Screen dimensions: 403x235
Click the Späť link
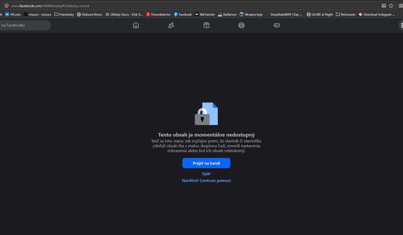[x=206, y=174]
